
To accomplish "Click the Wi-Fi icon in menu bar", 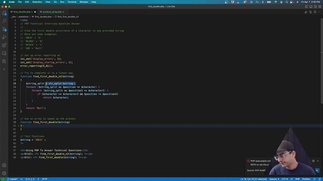I will click(x=276, y=2).
